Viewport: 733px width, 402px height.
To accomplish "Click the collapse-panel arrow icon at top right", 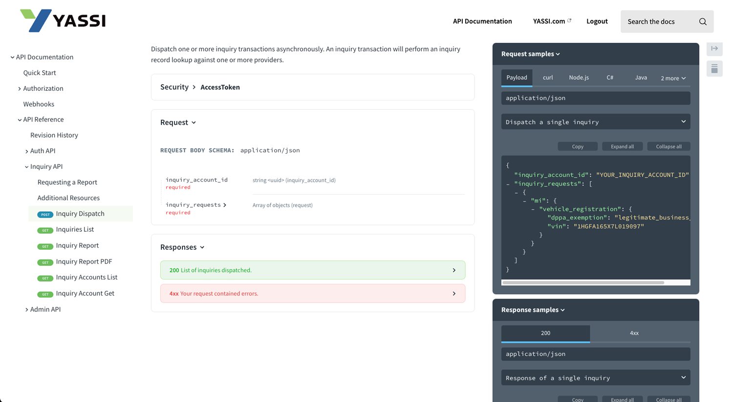I will click(714, 49).
